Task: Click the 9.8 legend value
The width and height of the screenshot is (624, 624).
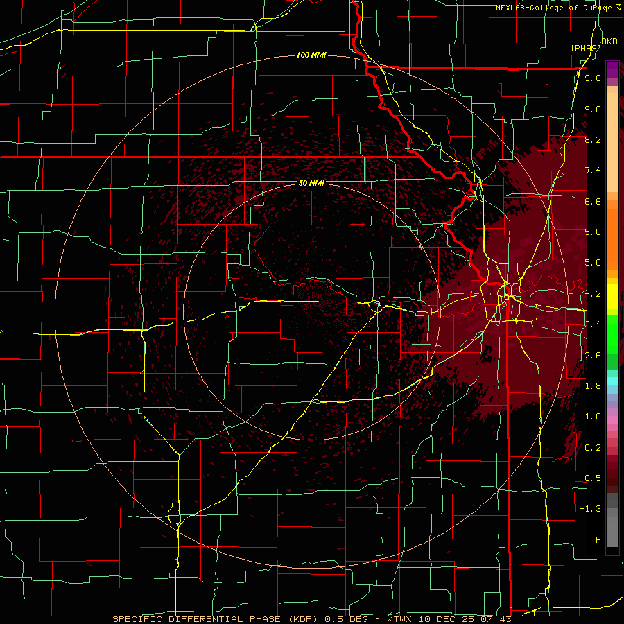Action: point(593,78)
